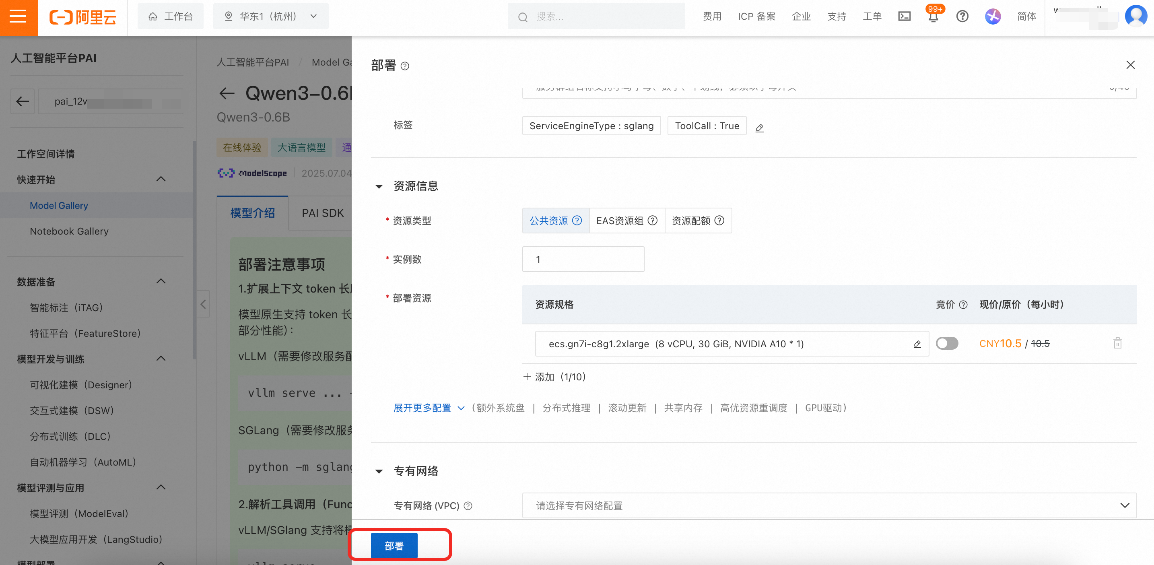
Task: Click the 实例数 input field
Action: point(583,259)
